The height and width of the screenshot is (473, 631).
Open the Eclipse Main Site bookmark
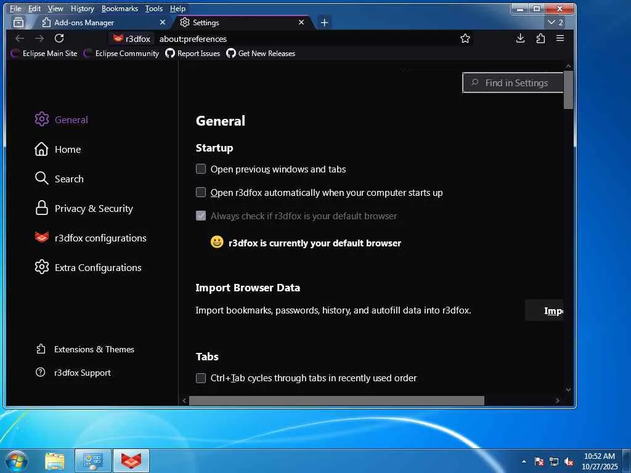click(x=44, y=54)
